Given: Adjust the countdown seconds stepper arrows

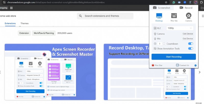Looking at the screenshot, I should click(164, 44).
